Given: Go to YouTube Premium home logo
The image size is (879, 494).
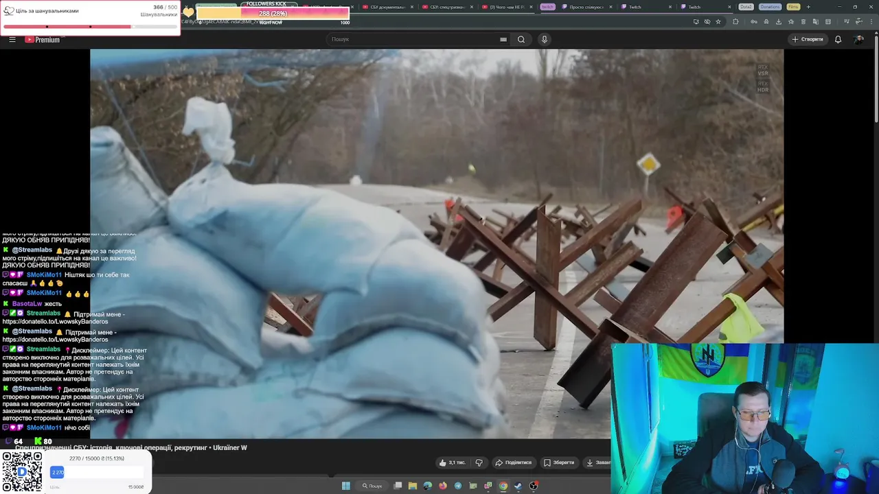Looking at the screenshot, I should click(x=43, y=39).
